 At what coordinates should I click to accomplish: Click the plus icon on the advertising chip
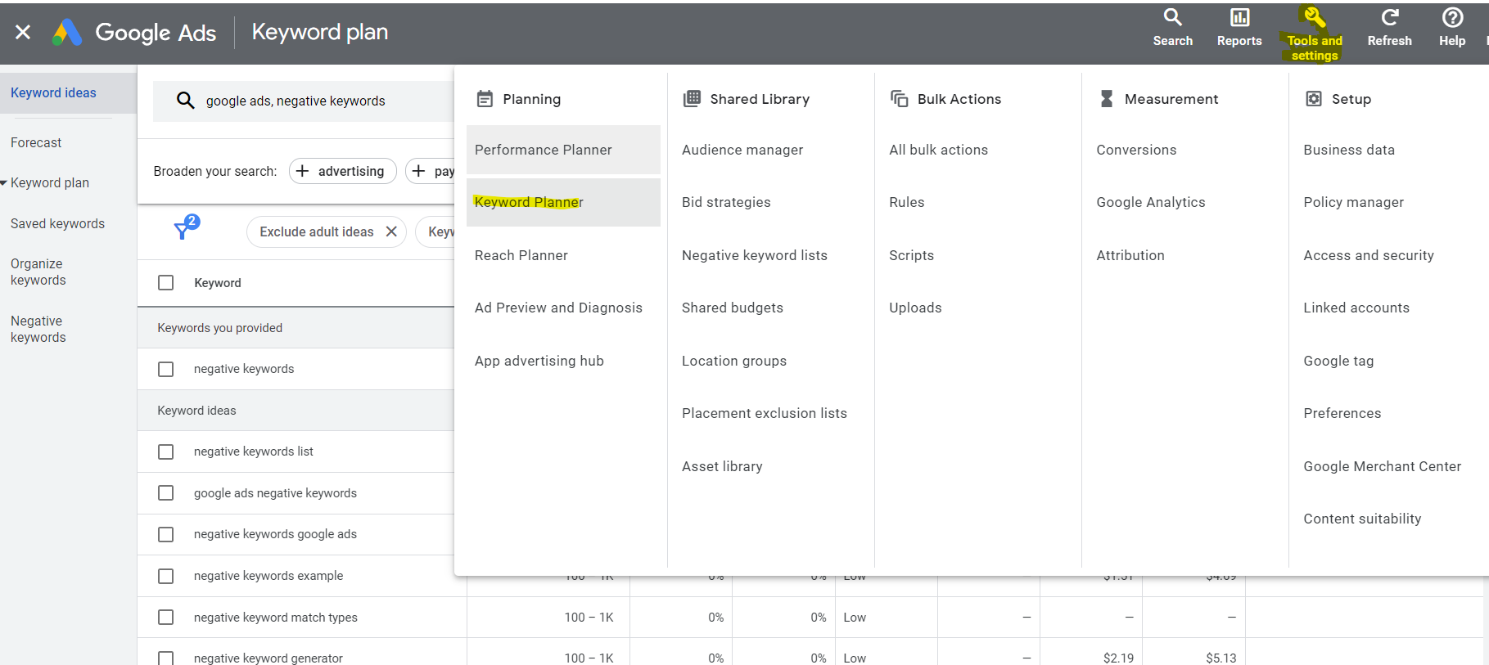302,171
